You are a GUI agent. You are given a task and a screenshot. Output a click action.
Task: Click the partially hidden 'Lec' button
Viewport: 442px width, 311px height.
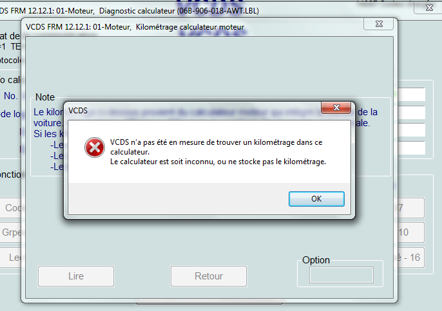[10, 257]
